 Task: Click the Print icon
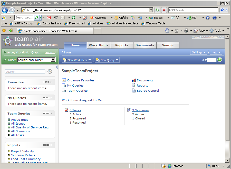(x=186, y=31)
